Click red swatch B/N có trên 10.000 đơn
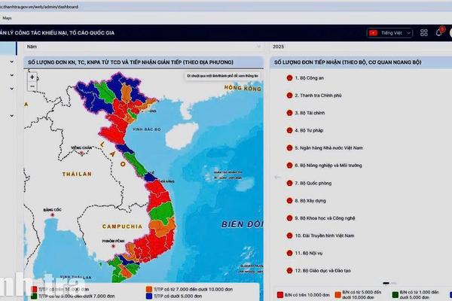 [280, 295]
